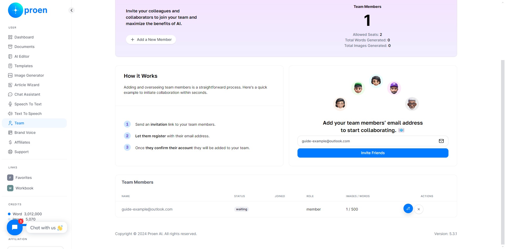Click the Image Generator picture icon
Viewport: 505px width, 249px height.
(x=10, y=75)
